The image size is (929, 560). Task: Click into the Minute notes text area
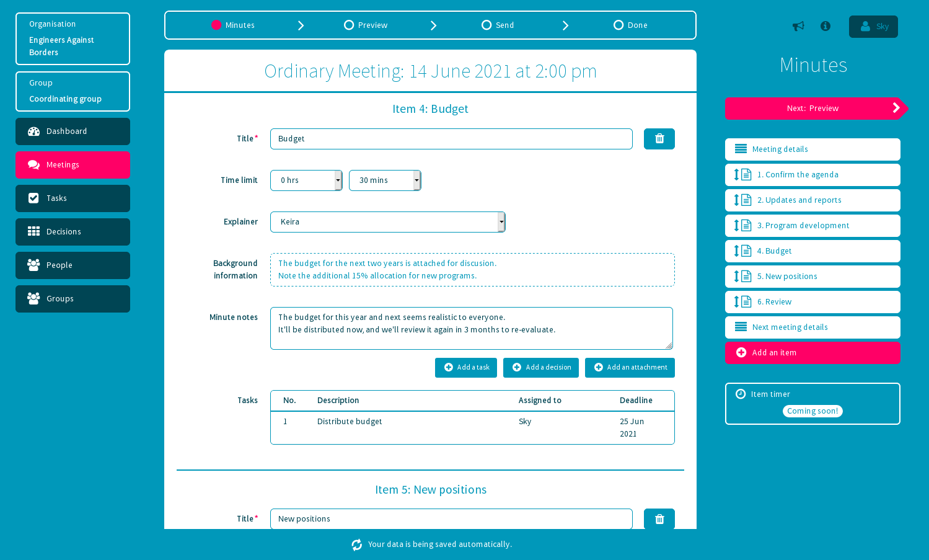(471, 329)
